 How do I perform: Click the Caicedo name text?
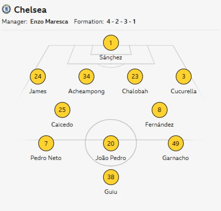click(x=62, y=125)
